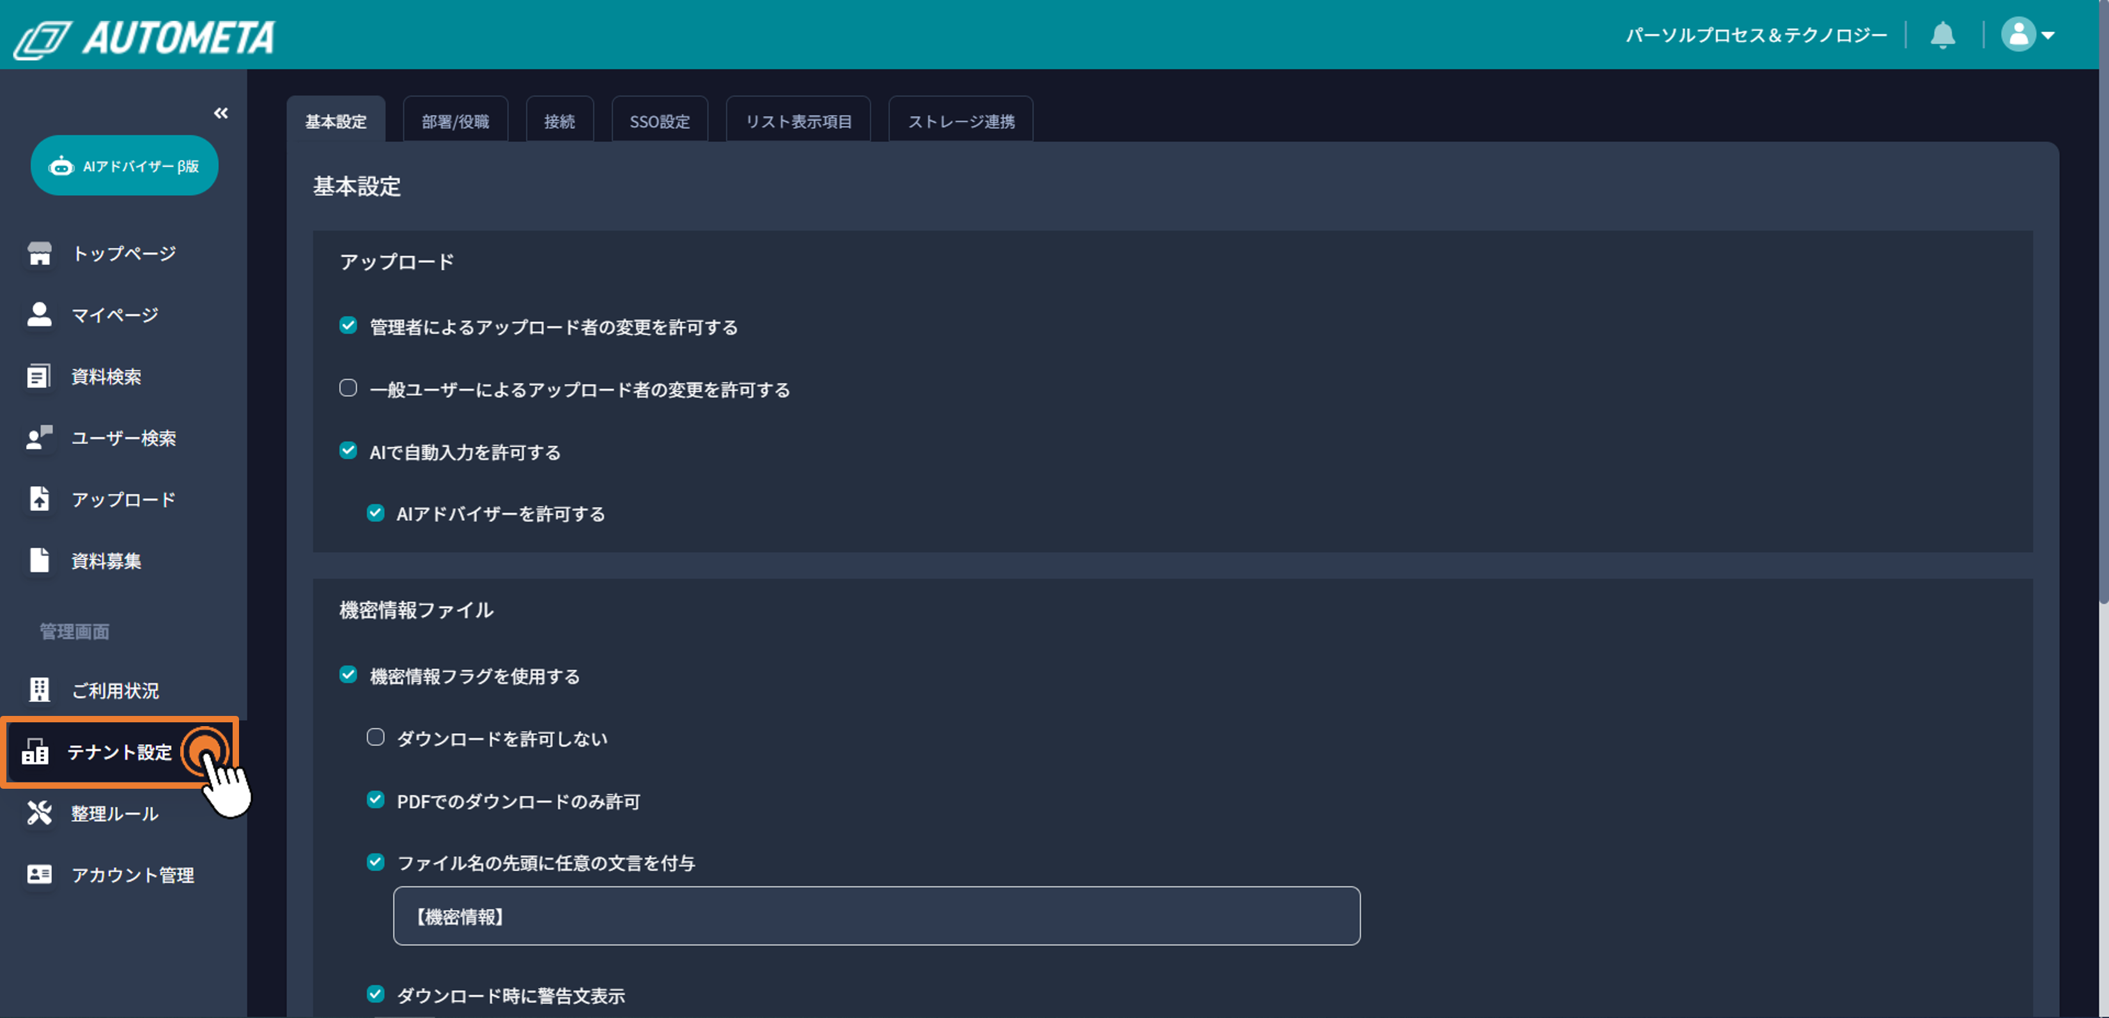Open マイページ person icon
Viewport: 2109px width, 1018px height.
[x=39, y=314]
